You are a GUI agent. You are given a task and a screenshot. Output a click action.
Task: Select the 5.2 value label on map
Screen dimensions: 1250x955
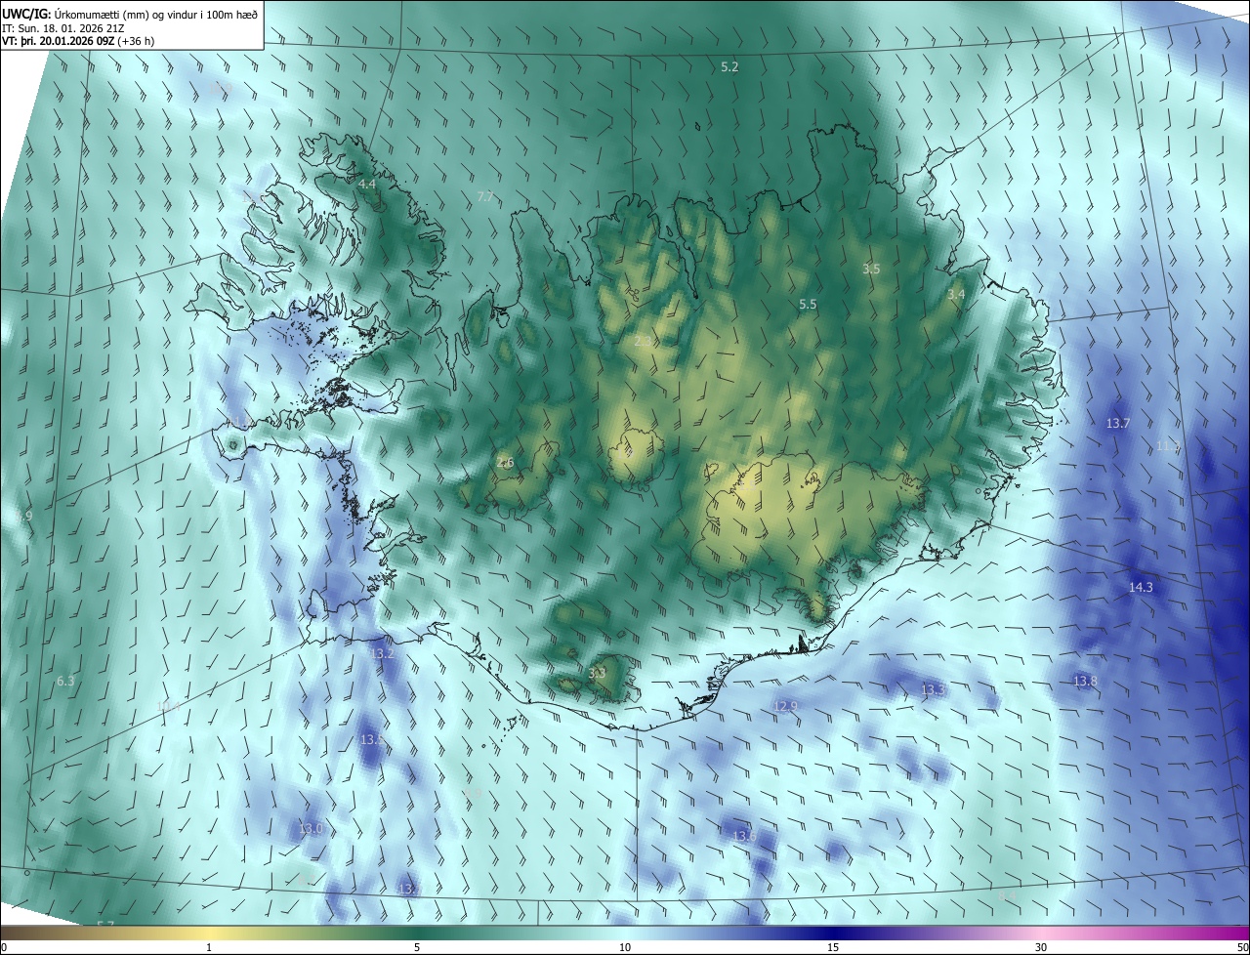coord(729,67)
